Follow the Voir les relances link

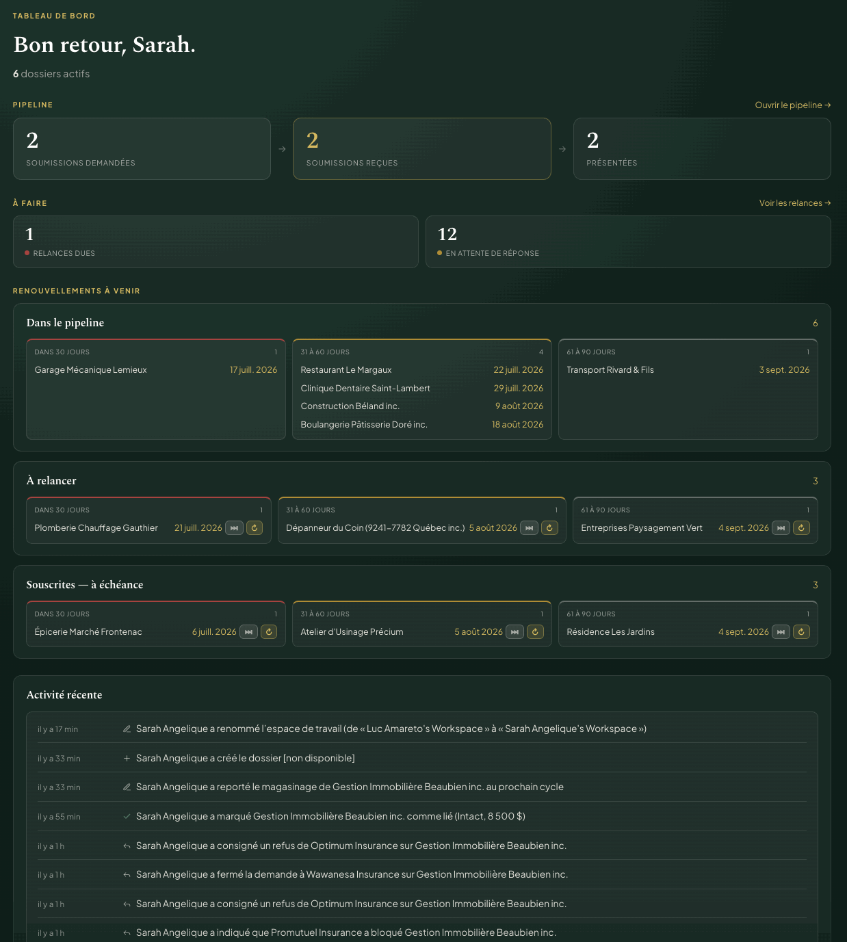point(795,203)
